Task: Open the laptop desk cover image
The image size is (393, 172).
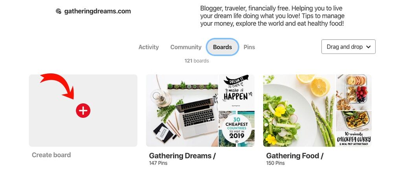Action: pyautogui.click(x=182, y=110)
